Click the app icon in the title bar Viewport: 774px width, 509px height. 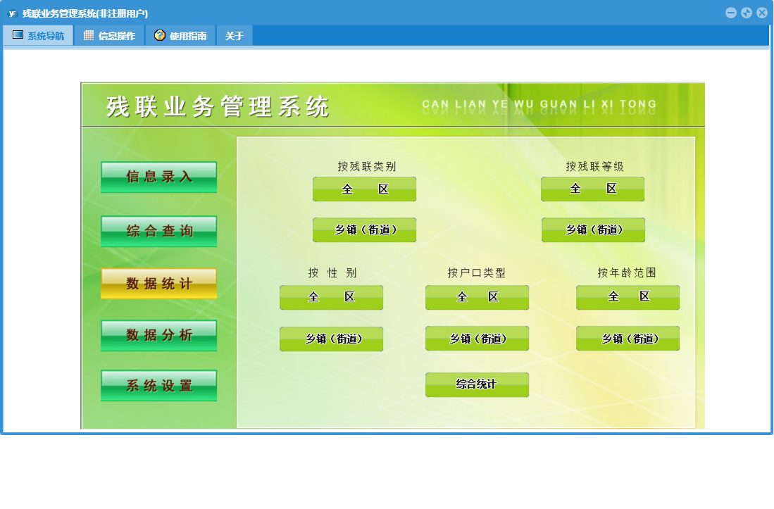pos(13,13)
